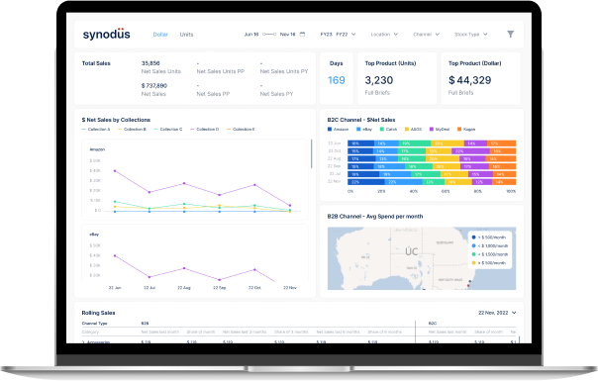Screen dimensions: 598x381
Task: Toggle eBay legend marker in B2C chart
Action: pyautogui.click(x=358, y=130)
